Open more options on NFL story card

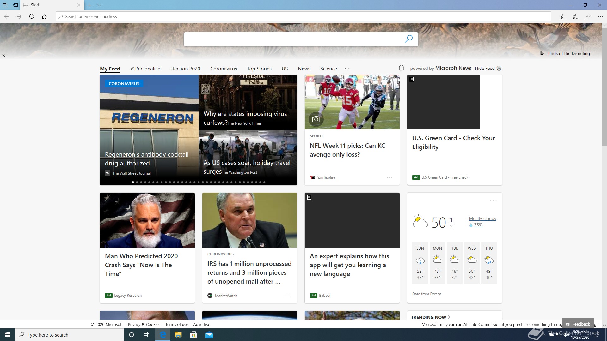pyautogui.click(x=389, y=177)
